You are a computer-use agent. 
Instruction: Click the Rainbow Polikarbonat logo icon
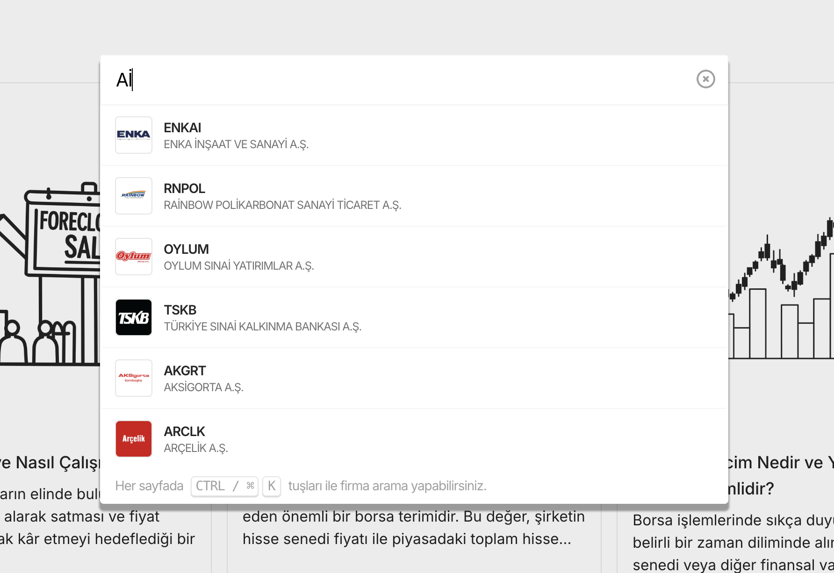[x=134, y=196]
